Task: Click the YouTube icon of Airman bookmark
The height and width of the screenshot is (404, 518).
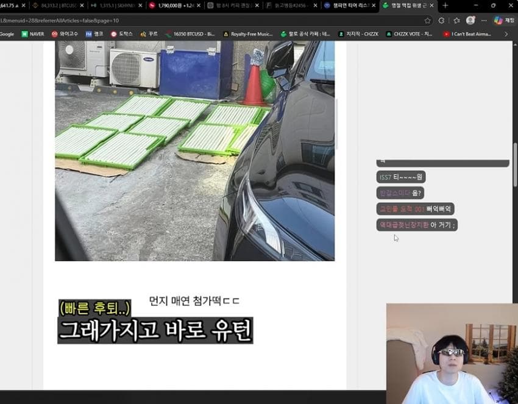Action: [446, 34]
